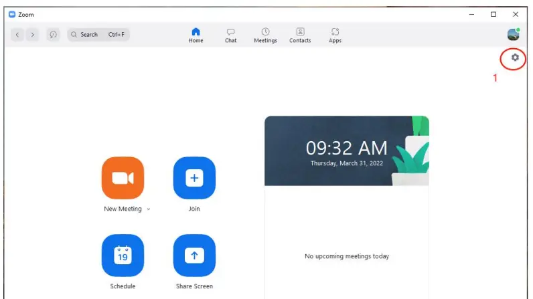Image resolution: width=533 pixels, height=299 pixels.
Task: Switch to the Home tab
Action: tap(196, 35)
